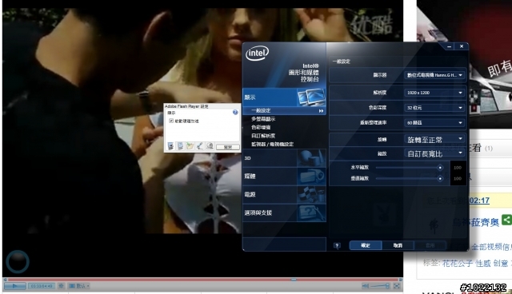Toggle hardware acceleration checkbox in Flash settings

(x=170, y=121)
